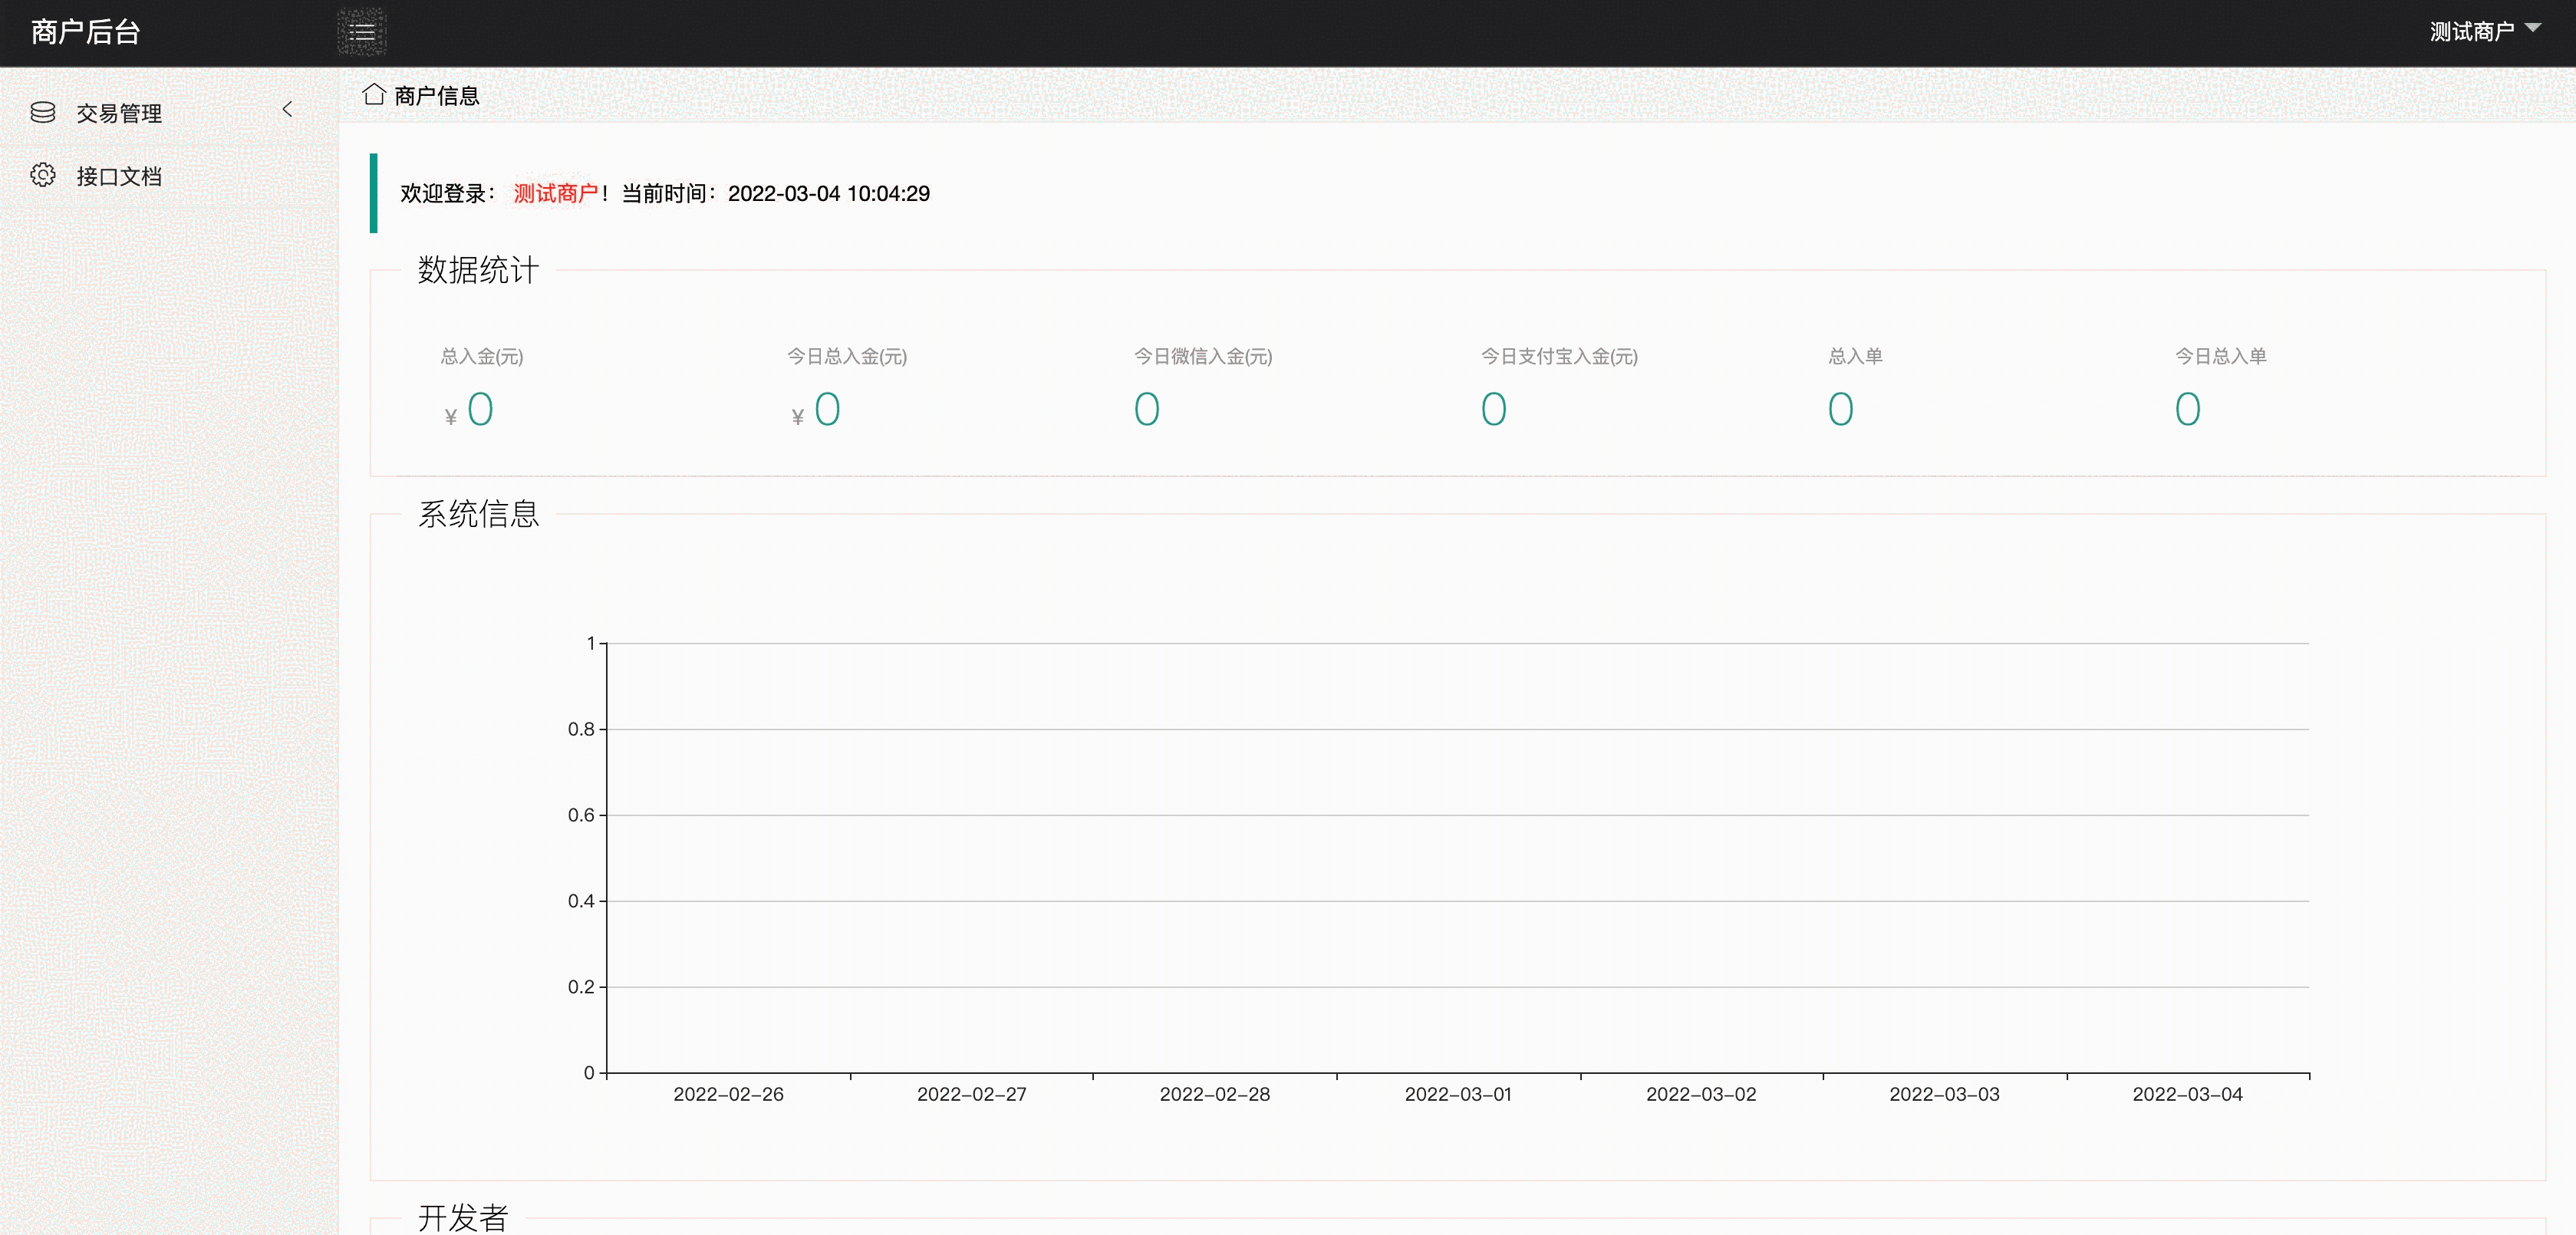This screenshot has width=2576, height=1235.
Task: Open the 接口文档 sidebar menu item
Action: click(x=119, y=176)
